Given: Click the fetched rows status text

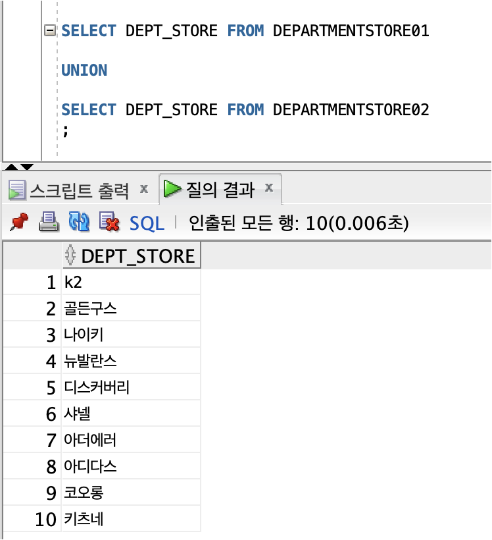Looking at the screenshot, I should 299,223.
